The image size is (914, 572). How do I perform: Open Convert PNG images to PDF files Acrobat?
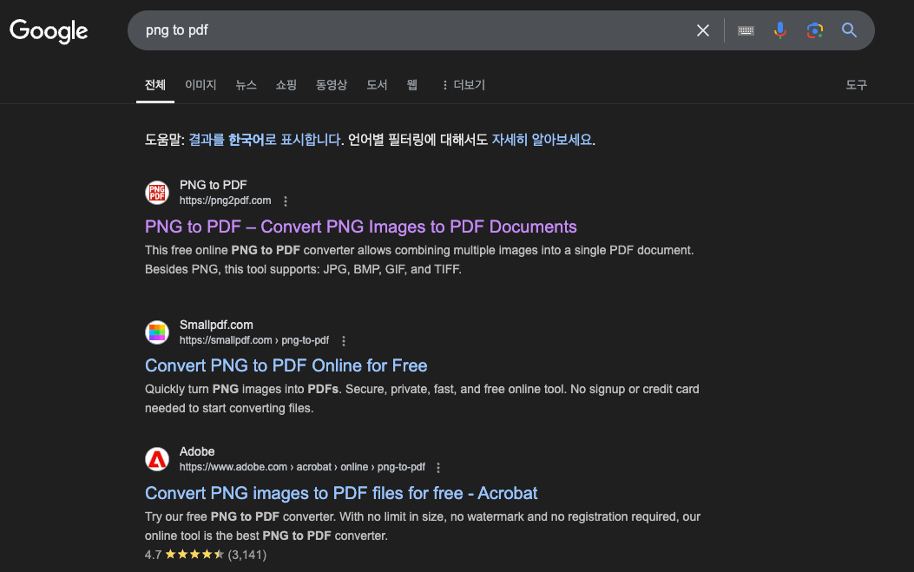pyautogui.click(x=341, y=493)
